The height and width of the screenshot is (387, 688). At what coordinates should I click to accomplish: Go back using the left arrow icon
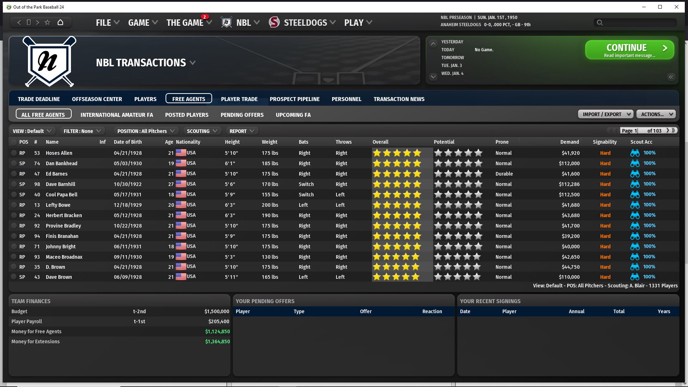pos(19,23)
